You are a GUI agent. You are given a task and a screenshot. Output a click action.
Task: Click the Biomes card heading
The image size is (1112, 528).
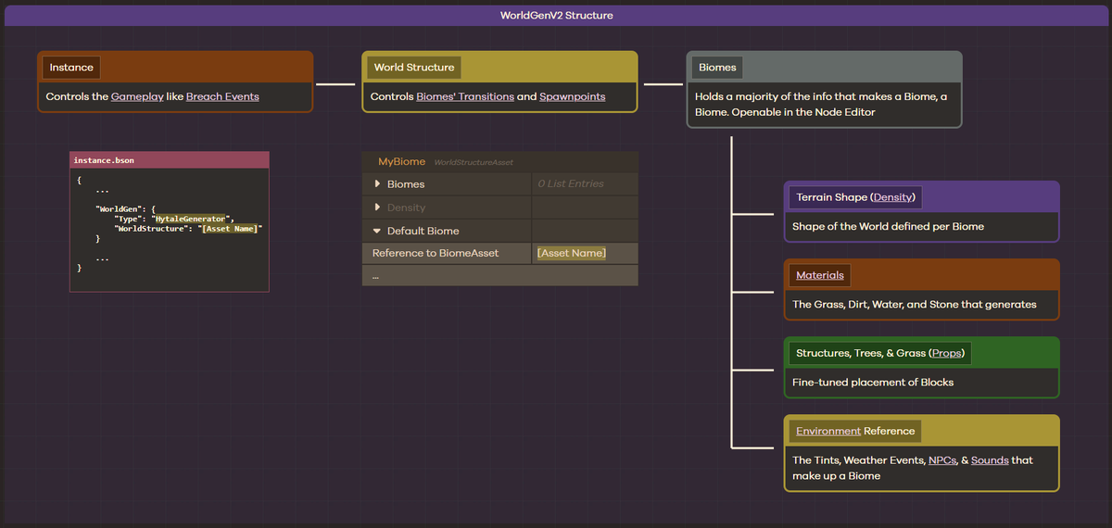(x=717, y=68)
